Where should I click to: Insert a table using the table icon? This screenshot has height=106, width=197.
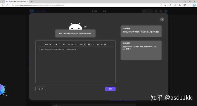(89, 45)
